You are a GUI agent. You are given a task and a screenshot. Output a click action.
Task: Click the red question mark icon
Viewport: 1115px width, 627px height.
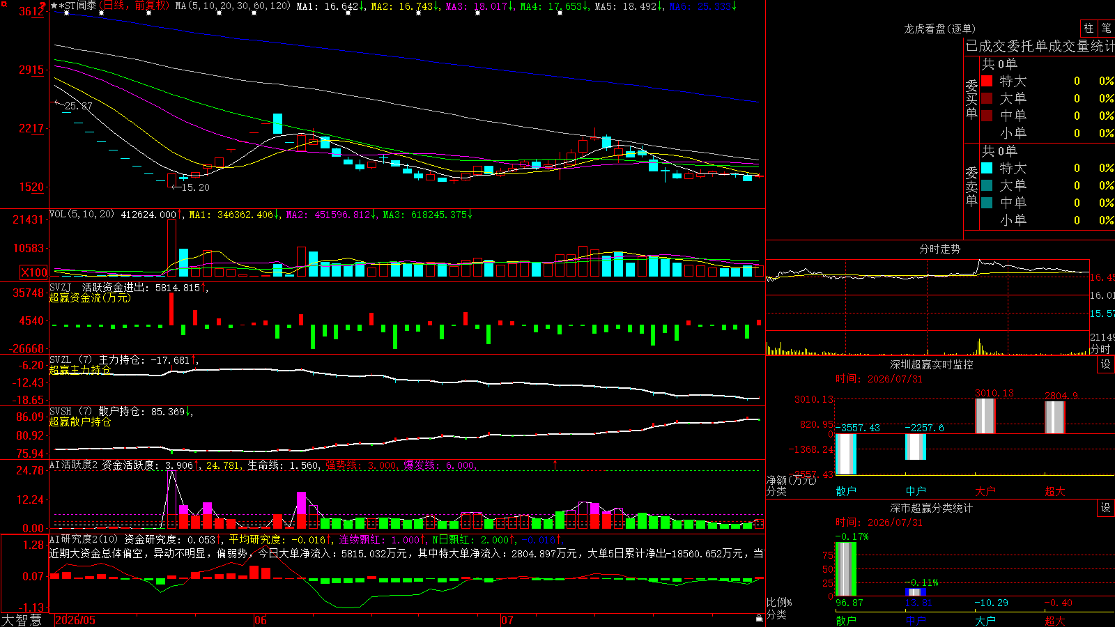[43, 6]
